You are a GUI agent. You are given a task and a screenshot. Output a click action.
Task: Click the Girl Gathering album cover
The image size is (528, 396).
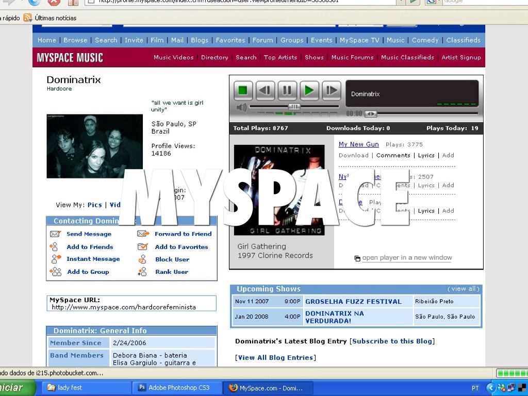(279, 190)
